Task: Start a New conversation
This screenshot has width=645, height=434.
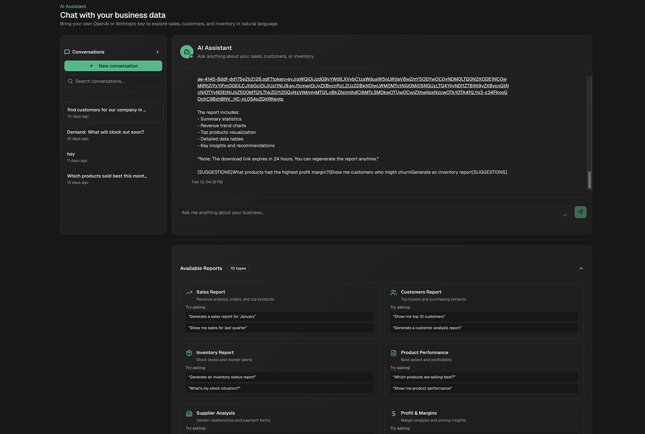Action: click(113, 66)
